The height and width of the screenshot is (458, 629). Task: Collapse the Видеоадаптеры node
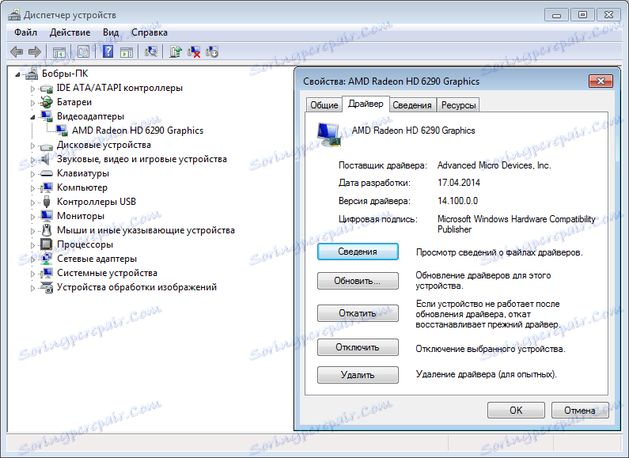coord(32,117)
